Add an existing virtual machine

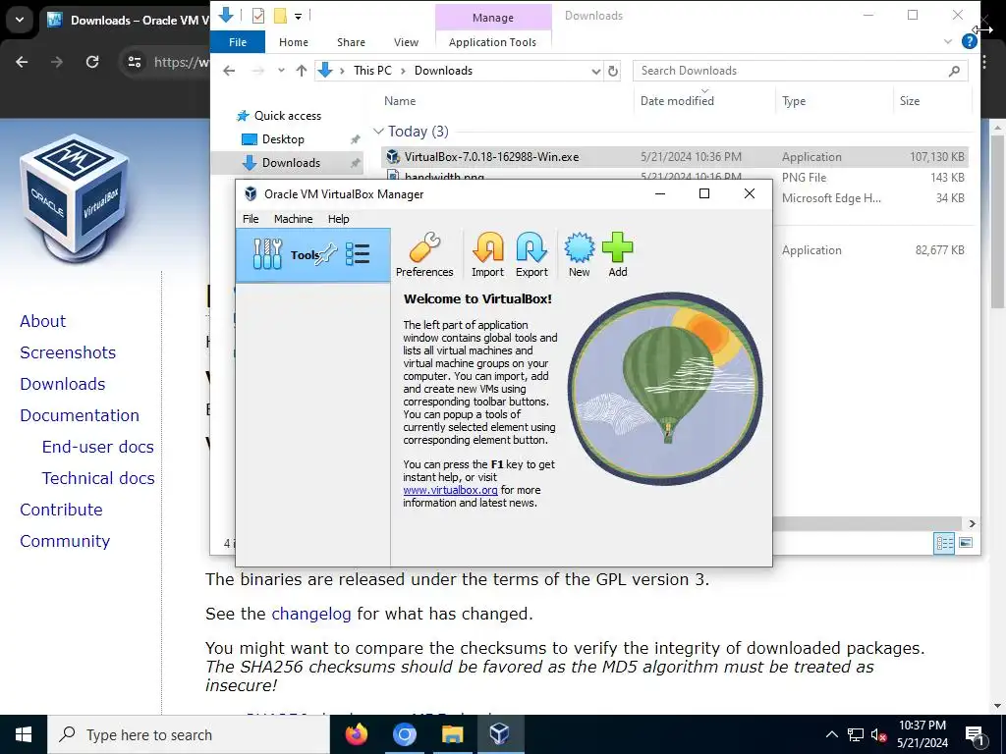[617, 254]
